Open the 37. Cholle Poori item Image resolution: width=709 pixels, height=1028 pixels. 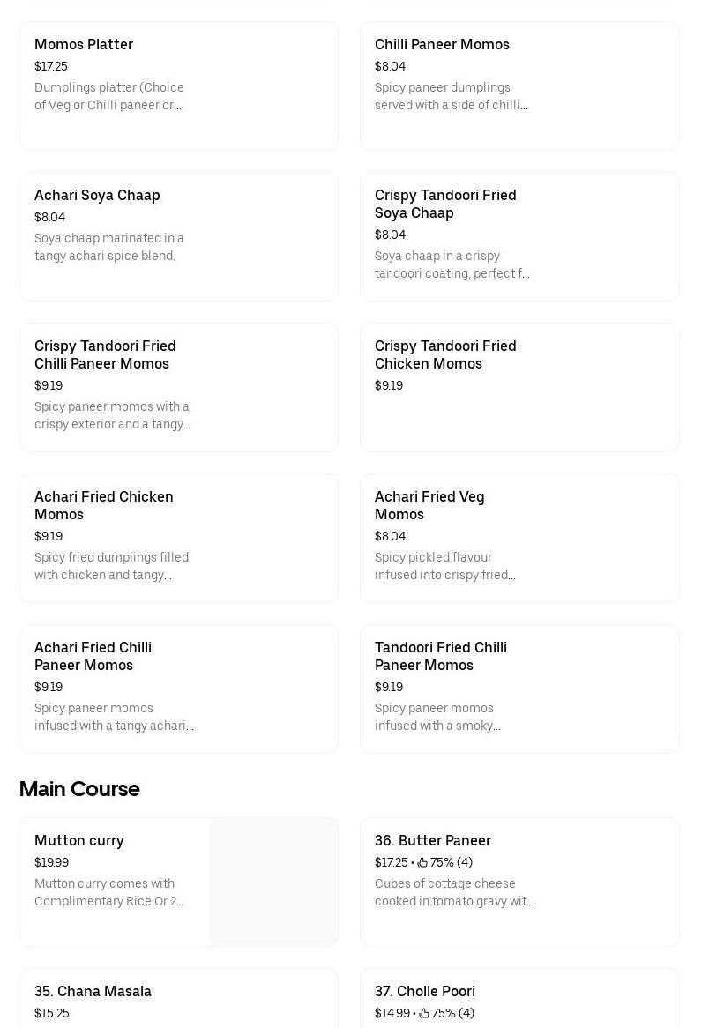tap(519, 1001)
